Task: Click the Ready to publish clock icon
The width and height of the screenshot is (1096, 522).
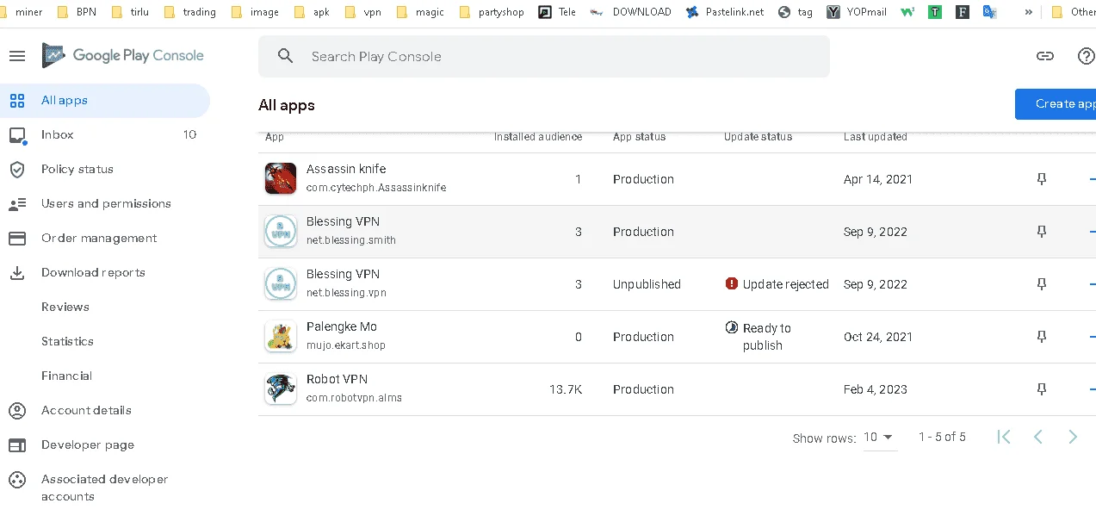Action: coord(732,327)
